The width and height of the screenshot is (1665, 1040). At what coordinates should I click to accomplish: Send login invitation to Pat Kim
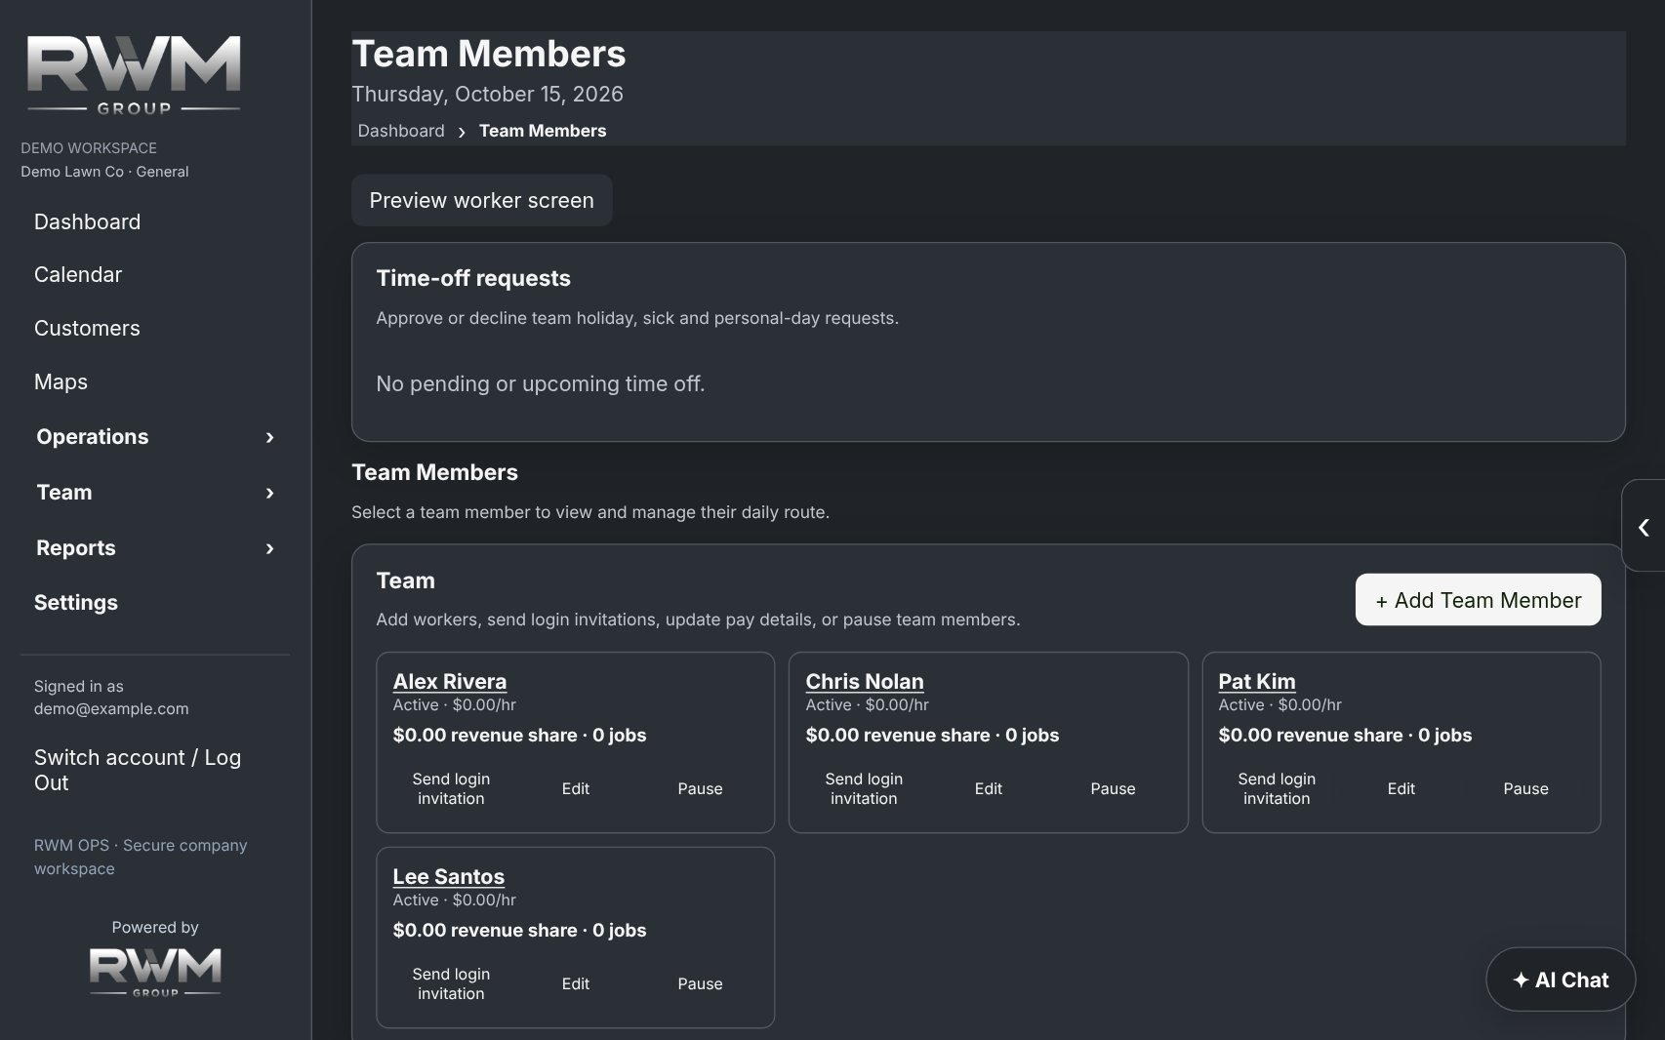click(x=1277, y=788)
